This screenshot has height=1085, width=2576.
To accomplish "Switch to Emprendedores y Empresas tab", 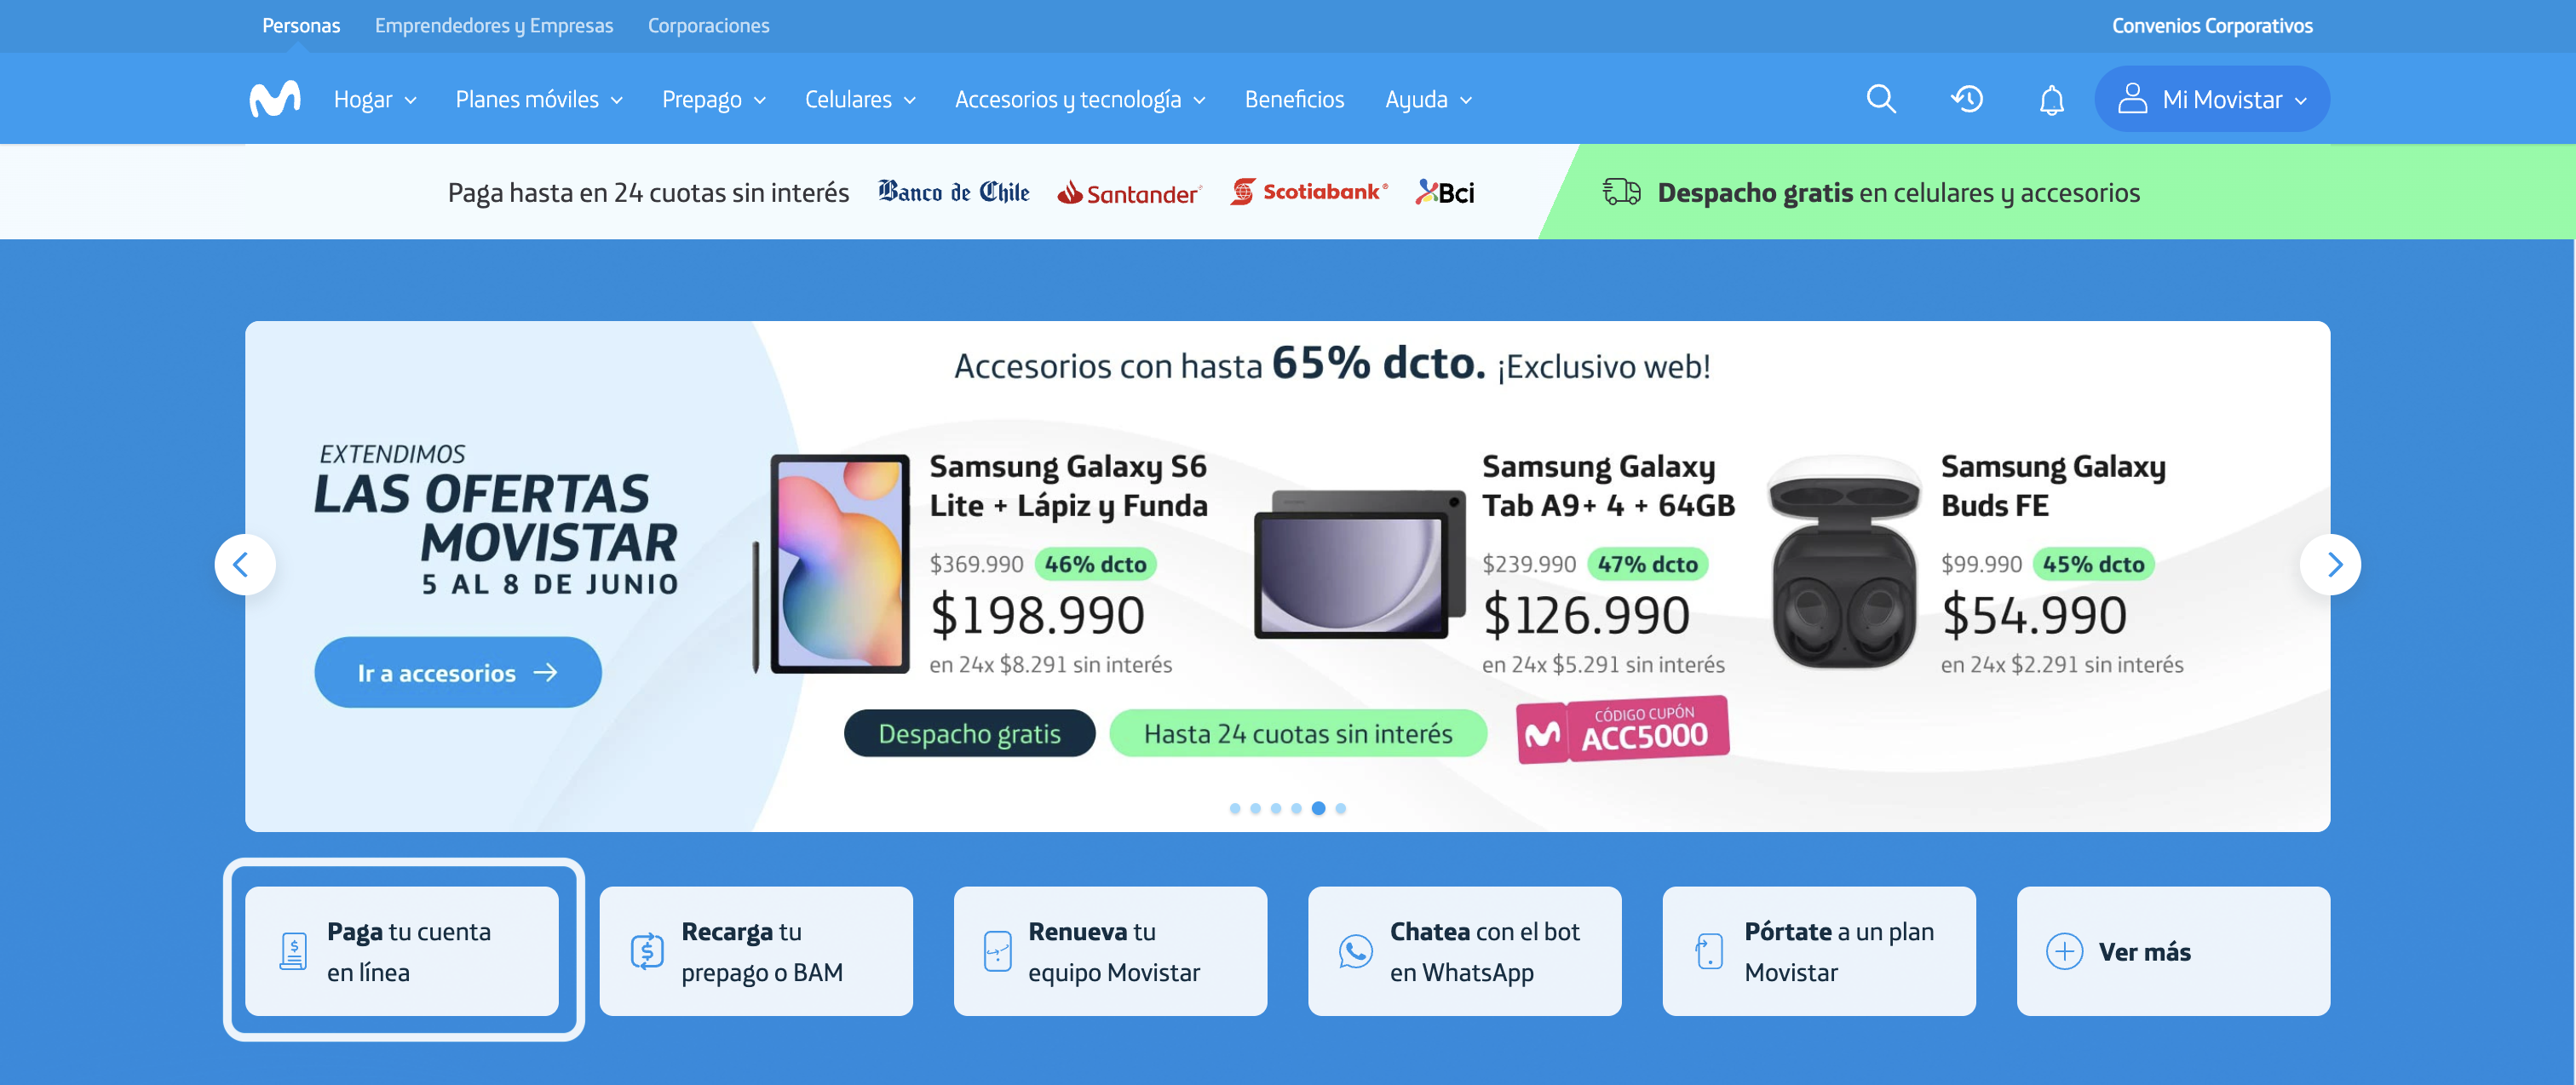I will point(494,26).
